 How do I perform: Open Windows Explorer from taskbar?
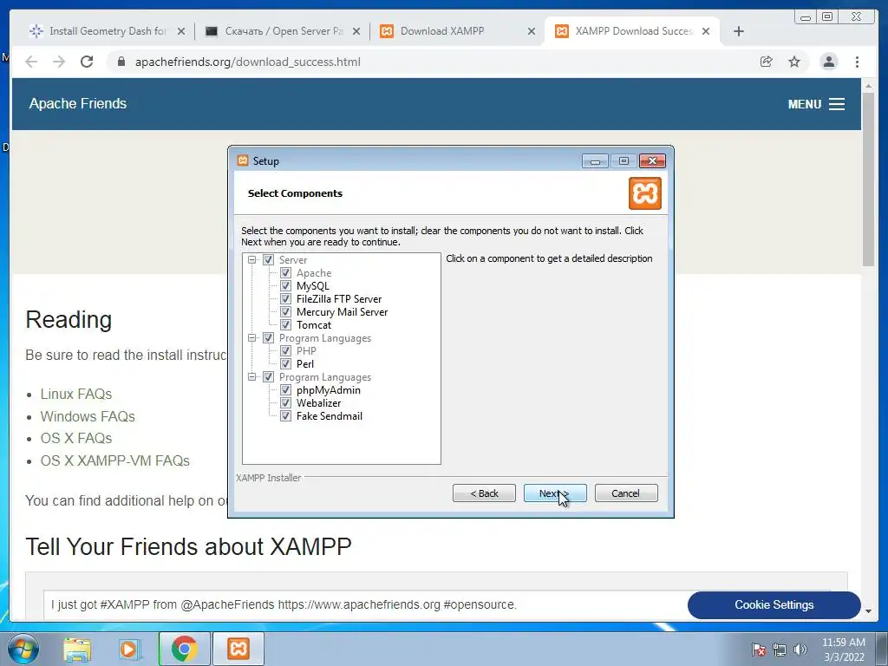pyautogui.click(x=77, y=649)
